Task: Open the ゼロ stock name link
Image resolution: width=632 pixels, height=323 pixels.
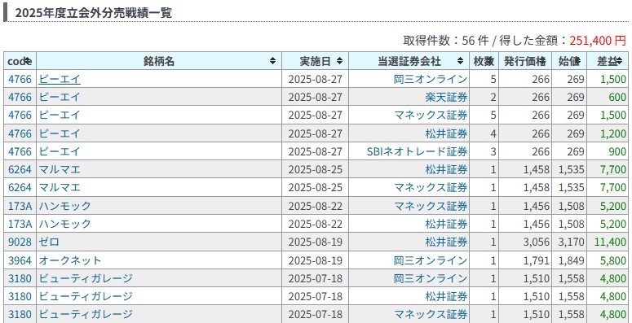Action: (x=49, y=242)
